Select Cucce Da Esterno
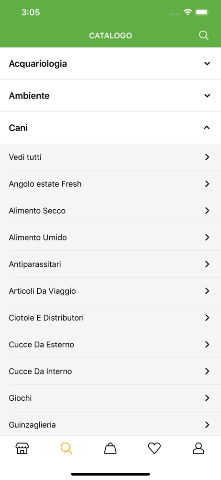Image resolution: width=221 pixels, height=480 pixels. [x=110, y=344]
